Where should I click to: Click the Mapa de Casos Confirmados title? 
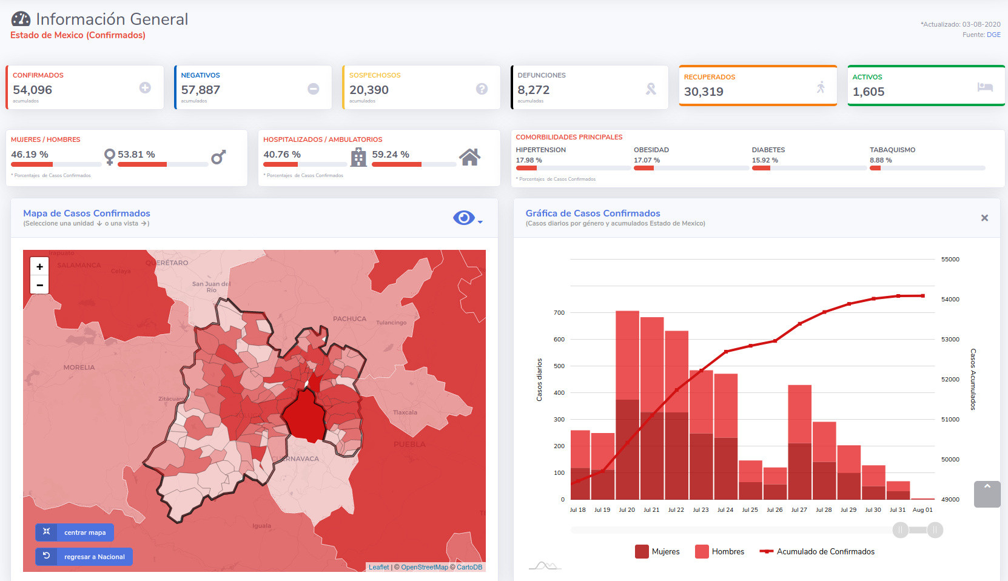(x=87, y=213)
